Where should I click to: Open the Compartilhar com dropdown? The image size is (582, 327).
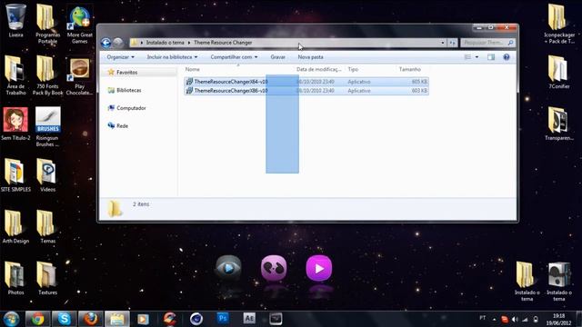click(x=234, y=57)
